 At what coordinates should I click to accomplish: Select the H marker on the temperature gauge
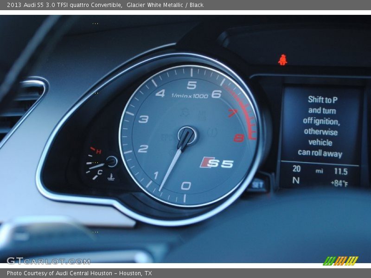click(x=98, y=150)
